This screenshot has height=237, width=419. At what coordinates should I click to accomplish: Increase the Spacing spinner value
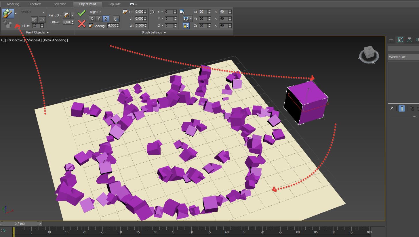click(x=117, y=25)
